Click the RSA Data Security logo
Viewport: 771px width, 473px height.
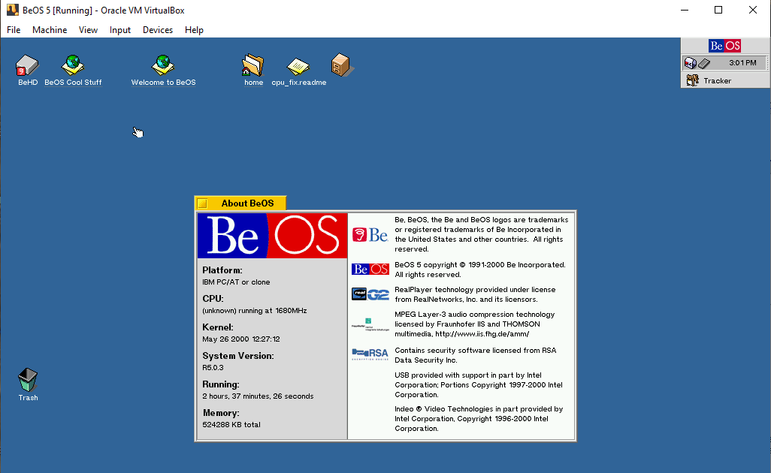click(370, 354)
